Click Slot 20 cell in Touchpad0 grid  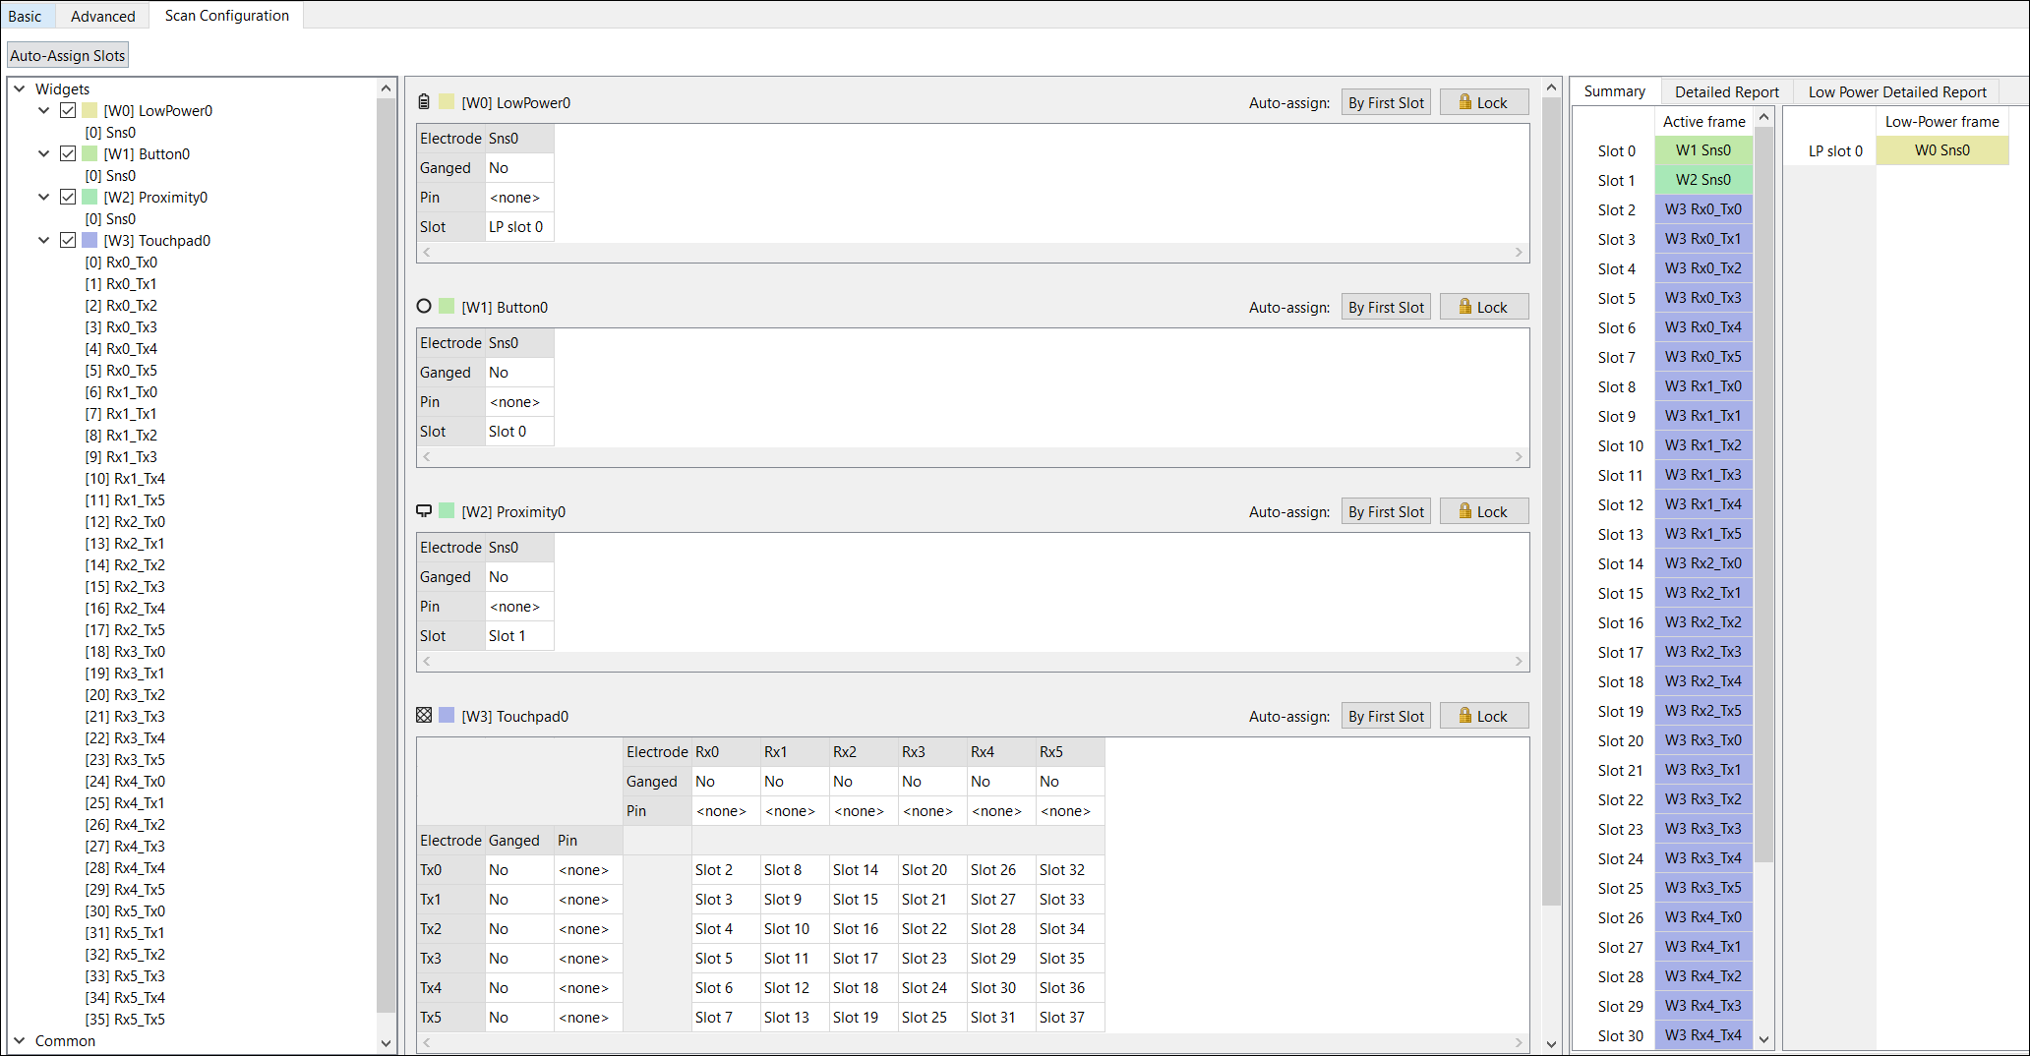(x=932, y=869)
